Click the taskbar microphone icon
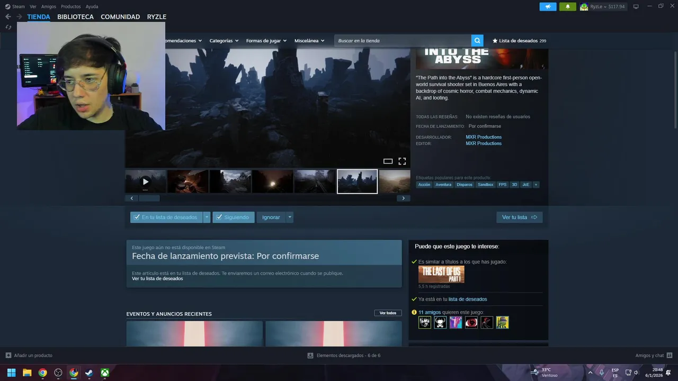 602,373
